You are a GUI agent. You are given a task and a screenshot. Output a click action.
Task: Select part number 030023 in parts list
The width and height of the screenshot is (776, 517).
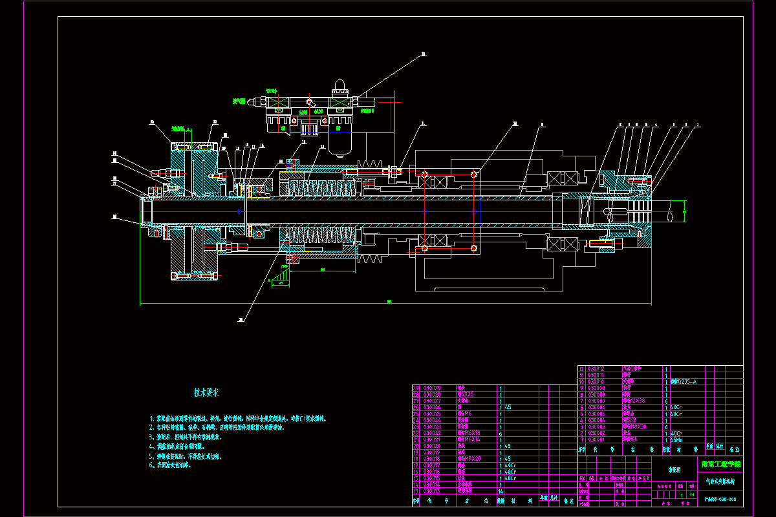pos(432,427)
